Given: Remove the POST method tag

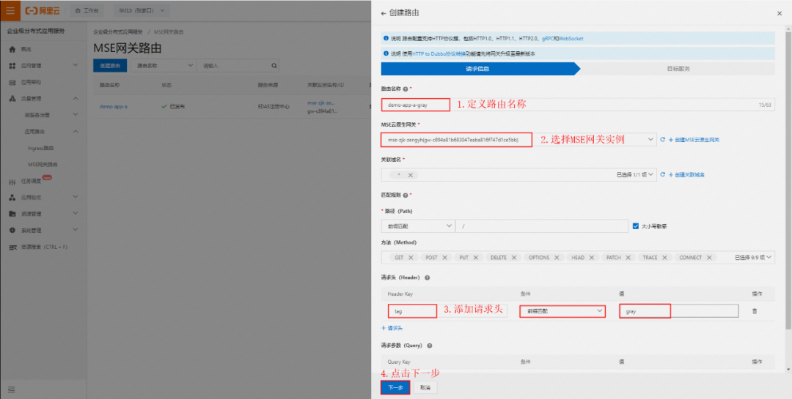Looking at the screenshot, I should click(444, 258).
